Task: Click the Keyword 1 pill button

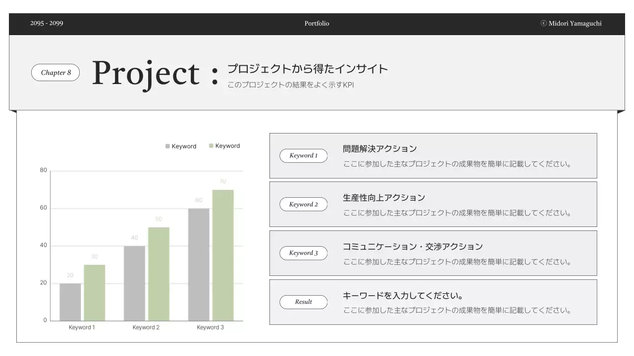Action: pos(303,156)
